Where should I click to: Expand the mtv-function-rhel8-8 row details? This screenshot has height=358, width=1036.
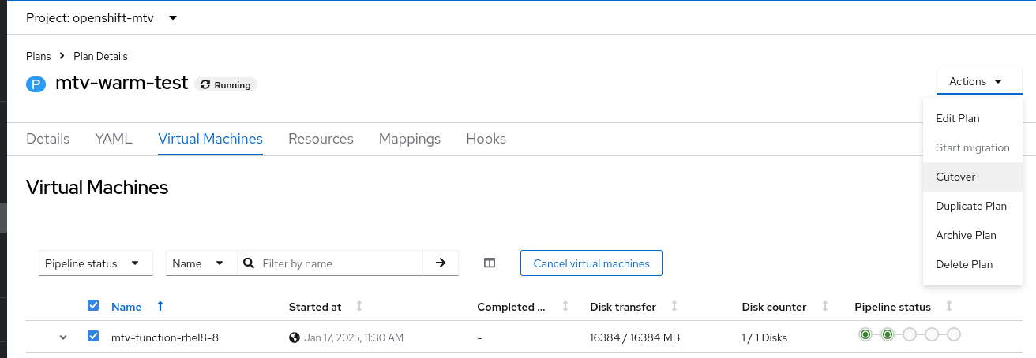pyautogui.click(x=62, y=337)
